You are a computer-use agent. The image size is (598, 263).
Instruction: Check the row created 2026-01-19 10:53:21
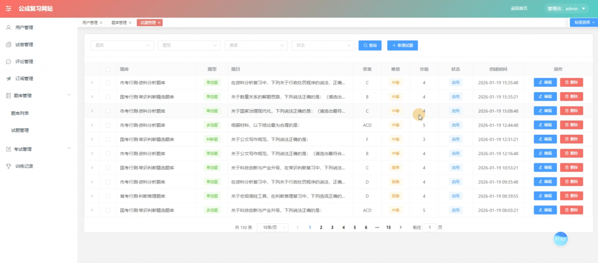tap(108, 167)
